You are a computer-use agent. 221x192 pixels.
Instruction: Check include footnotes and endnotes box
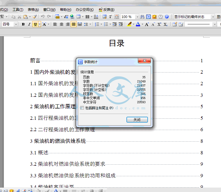tap(82, 108)
